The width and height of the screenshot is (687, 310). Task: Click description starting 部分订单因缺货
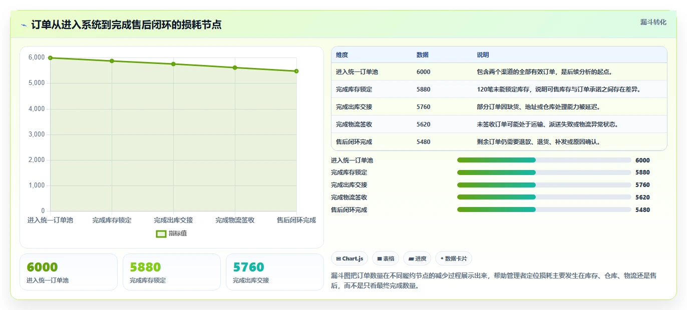point(539,107)
